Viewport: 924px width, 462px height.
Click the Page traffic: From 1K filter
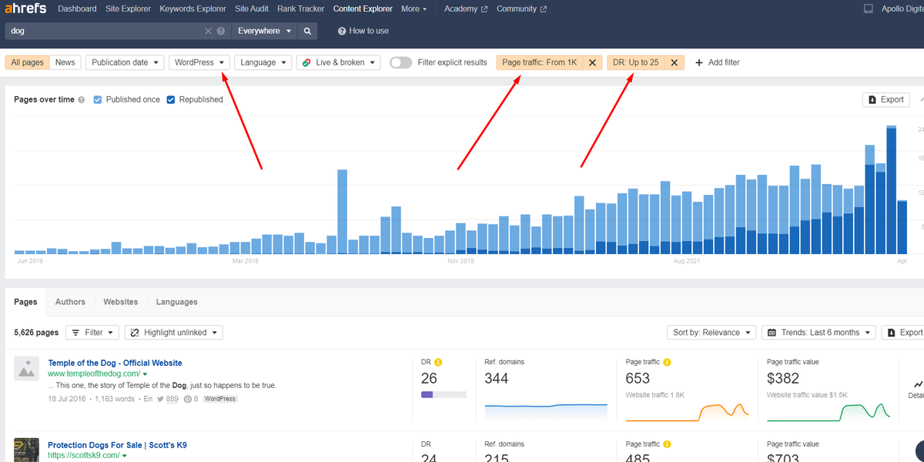(540, 62)
